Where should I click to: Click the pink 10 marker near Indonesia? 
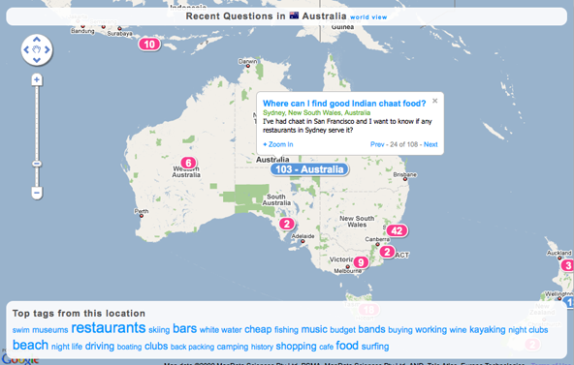tap(149, 45)
